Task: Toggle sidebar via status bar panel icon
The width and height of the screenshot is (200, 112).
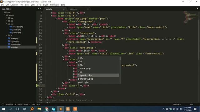Action: click(3, 105)
